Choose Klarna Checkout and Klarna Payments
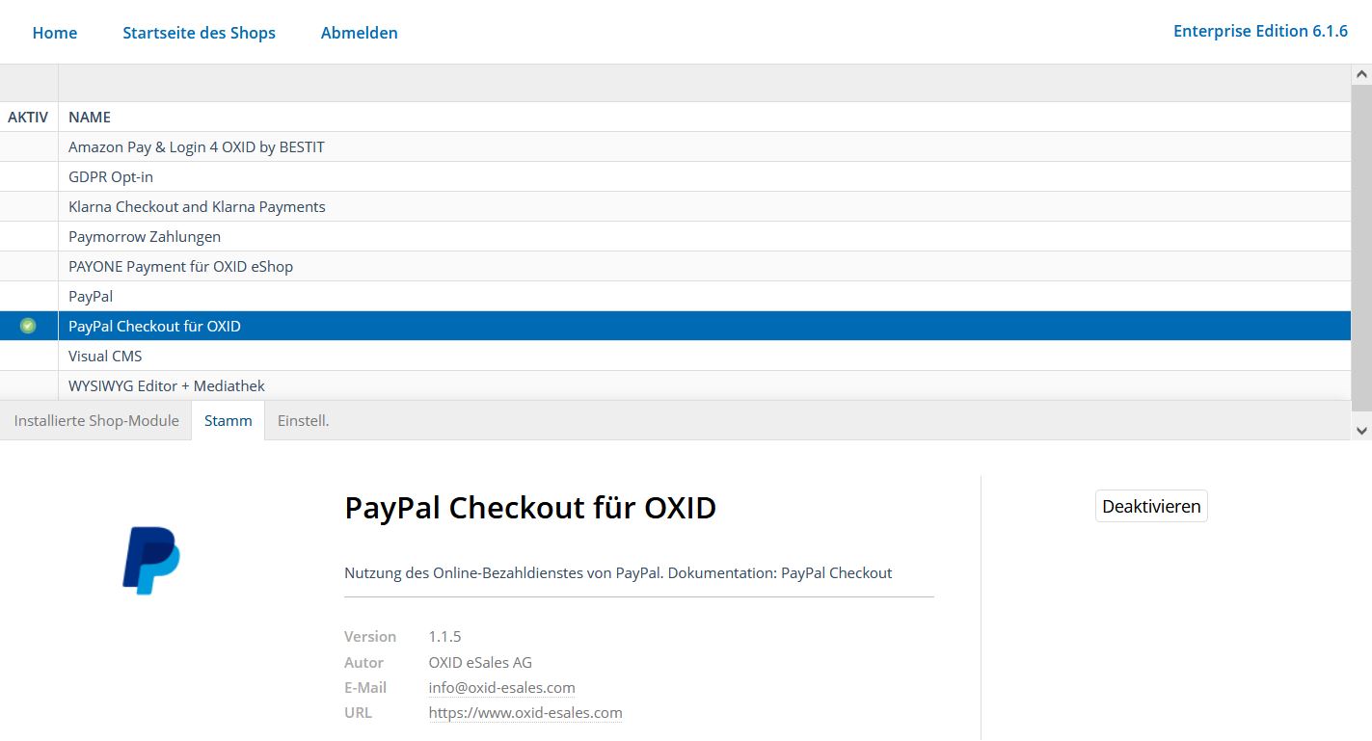This screenshot has height=741, width=1372. tap(197, 206)
